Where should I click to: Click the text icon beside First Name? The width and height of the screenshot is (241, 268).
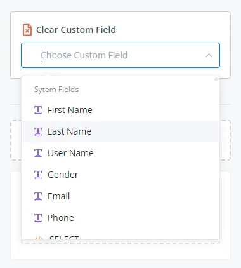click(x=38, y=110)
